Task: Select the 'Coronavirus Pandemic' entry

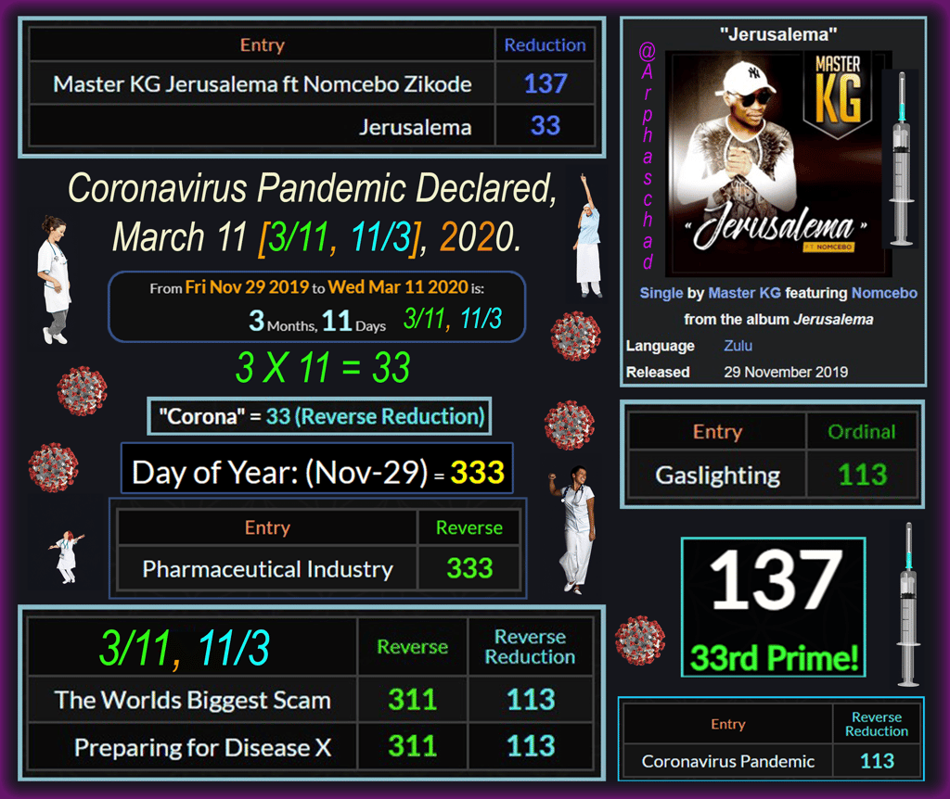Action: pos(727,761)
